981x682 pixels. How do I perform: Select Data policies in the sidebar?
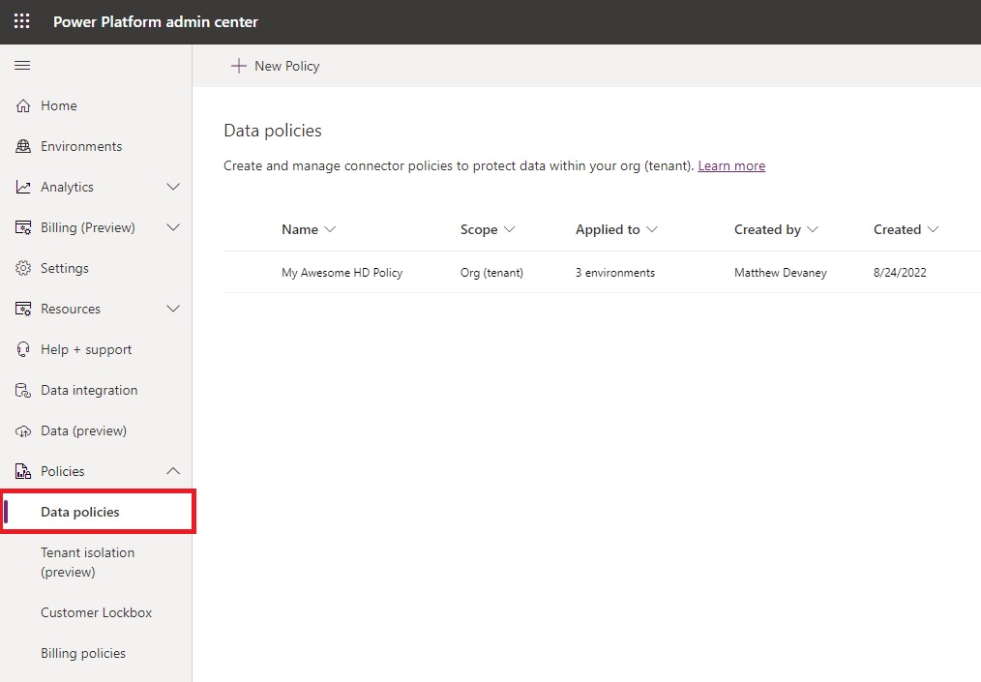pos(96,512)
